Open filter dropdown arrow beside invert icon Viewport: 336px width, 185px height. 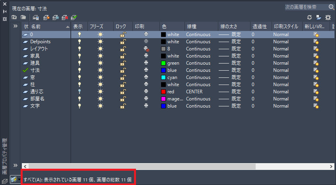pyautogui.click(x=19, y=179)
